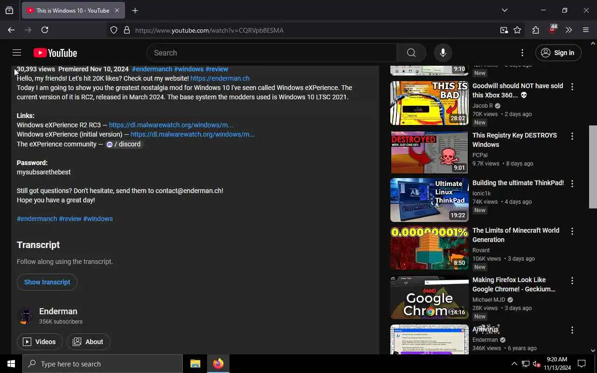Screen dimensions: 597x373
Task: Click taskbar Type here to search box
Action: point(103,364)
